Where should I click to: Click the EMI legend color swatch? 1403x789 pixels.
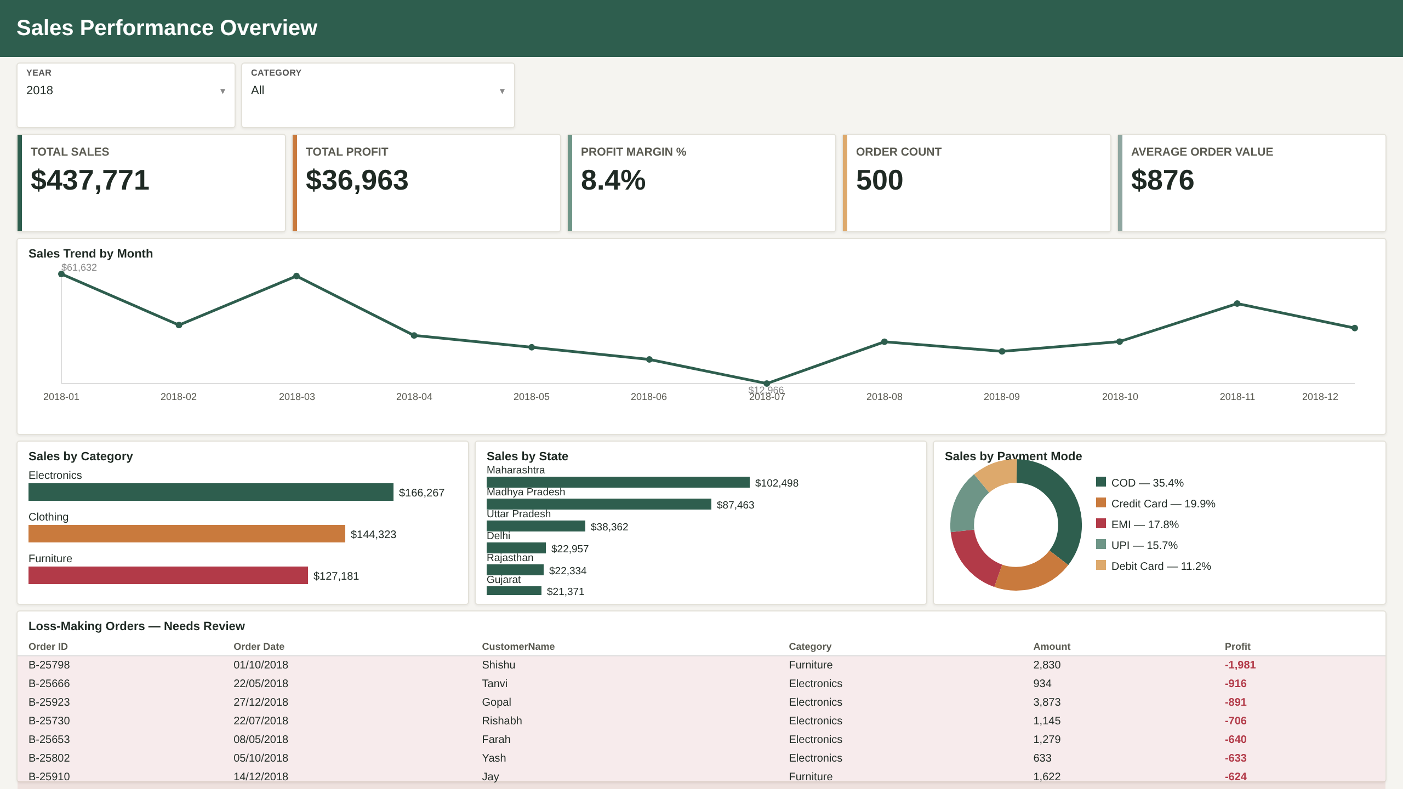click(x=1101, y=523)
